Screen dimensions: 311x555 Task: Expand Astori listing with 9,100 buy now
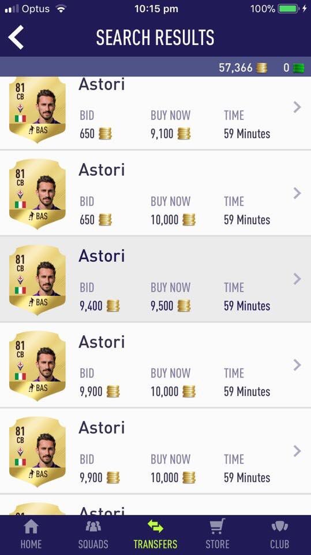297,107
